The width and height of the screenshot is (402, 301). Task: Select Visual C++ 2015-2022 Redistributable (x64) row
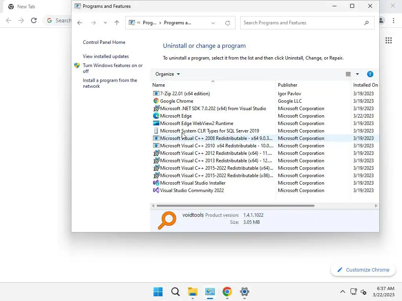point(265,168)
